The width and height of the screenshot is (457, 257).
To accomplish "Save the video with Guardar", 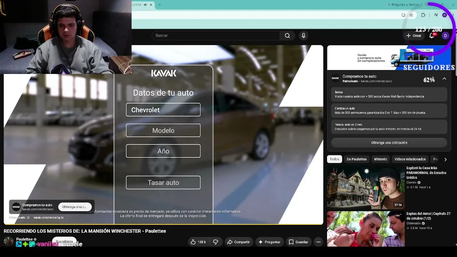I will (298, 242).
